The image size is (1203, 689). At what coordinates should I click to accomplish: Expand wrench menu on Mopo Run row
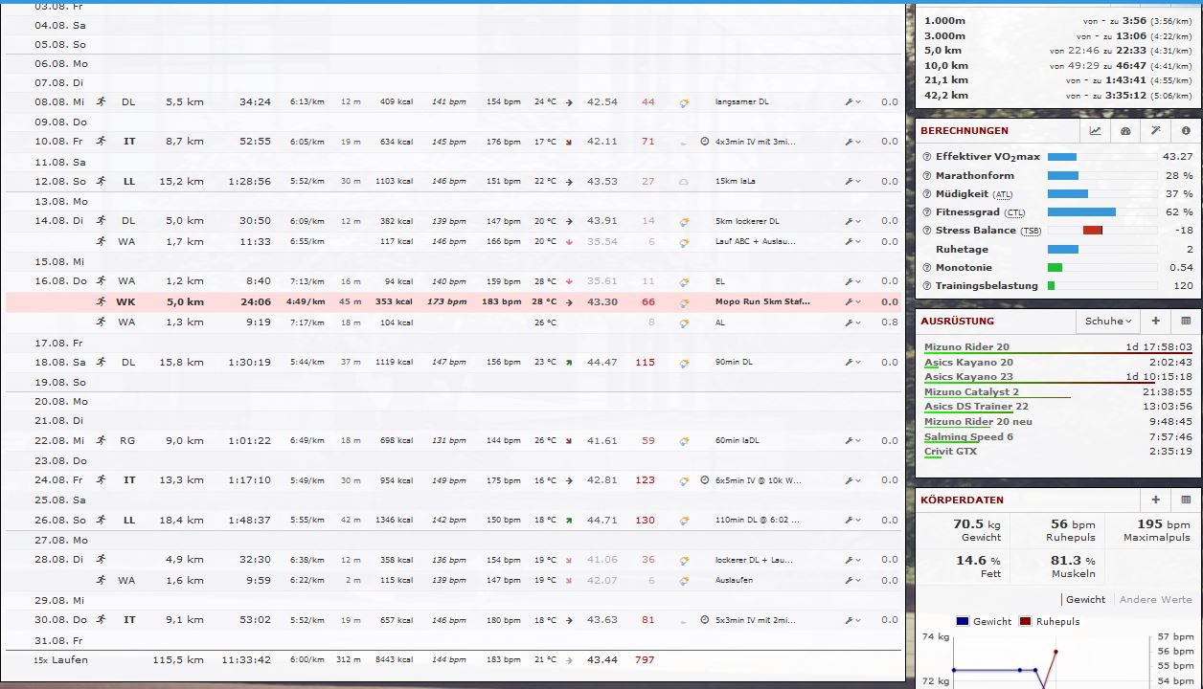(851, 302)
